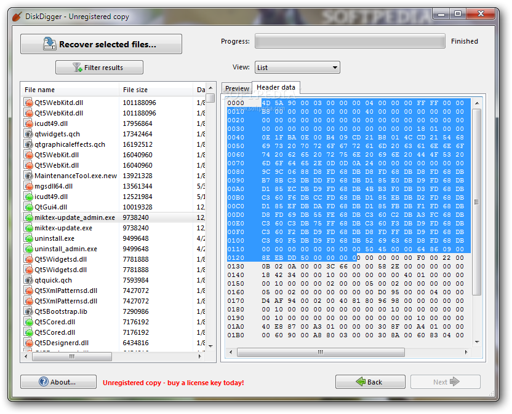Click the green icon of uninstall_admin.exe
The height and width of the screenshot is (414, 512).
(x=29, y=249)
